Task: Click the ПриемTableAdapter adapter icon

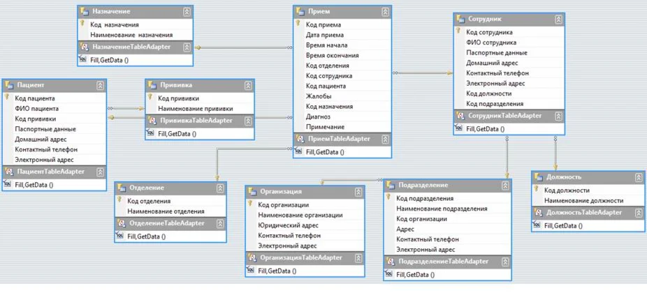Action: (300, 140)
